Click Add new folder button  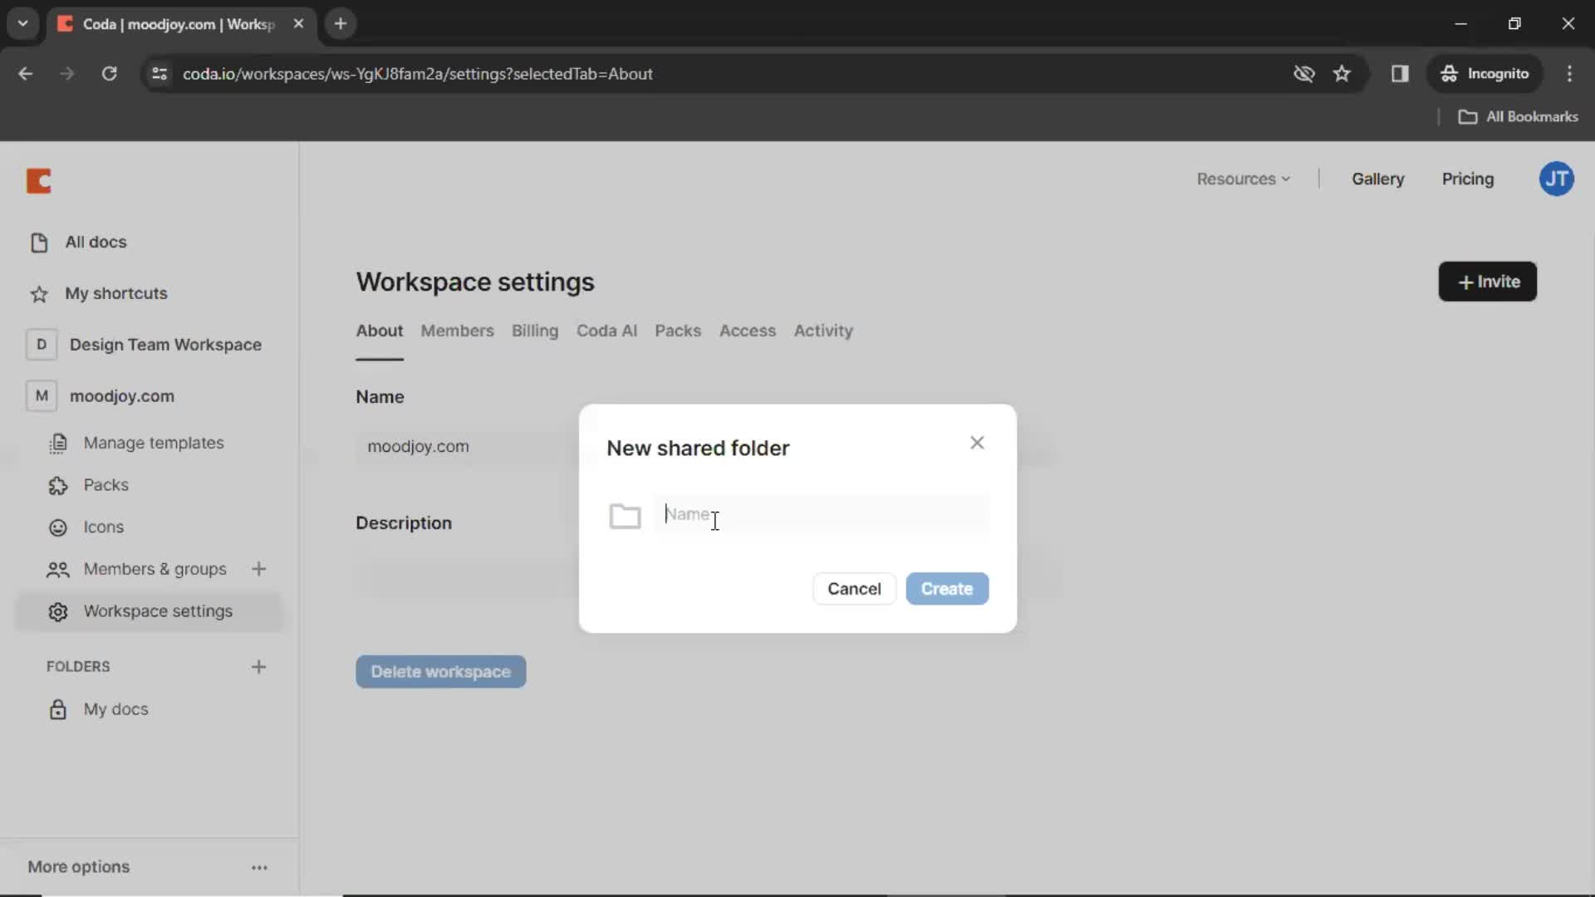click(258, 666)
